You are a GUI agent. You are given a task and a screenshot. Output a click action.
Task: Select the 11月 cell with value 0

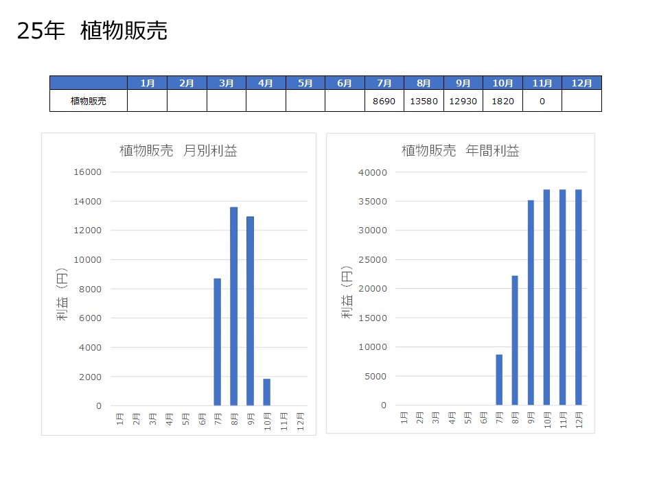pyautogui.click(x=542, y=101)
